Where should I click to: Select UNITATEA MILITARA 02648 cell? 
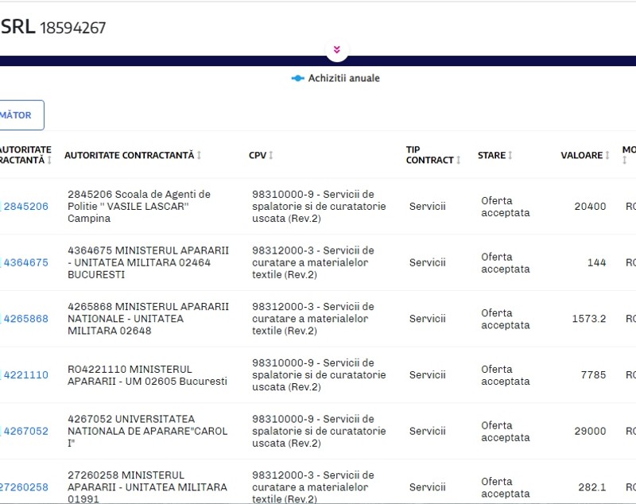point(148,319)
